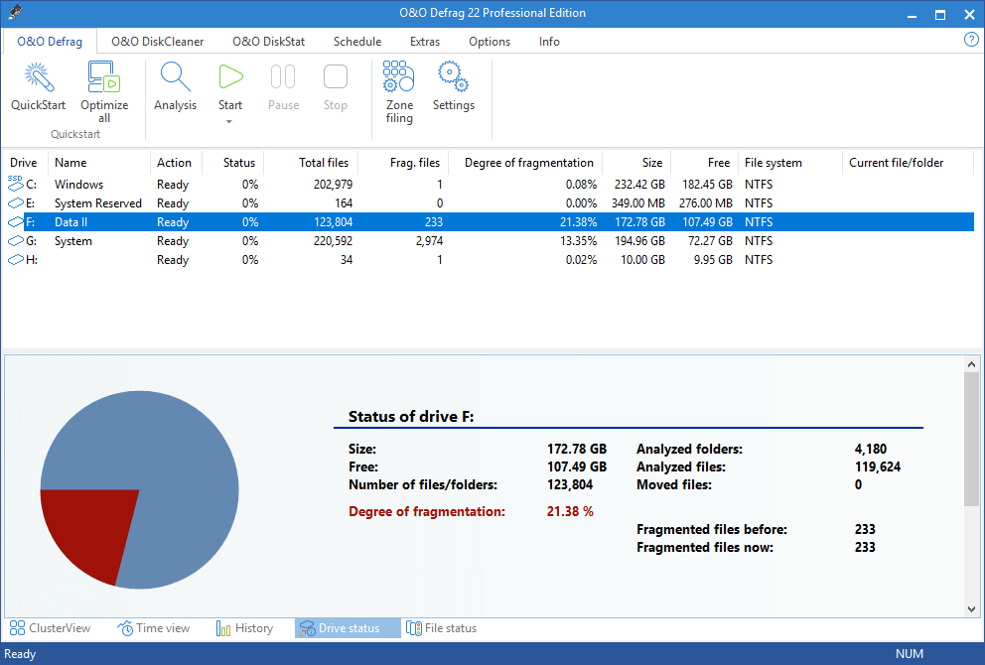Click the green Start play icon
This screenshot has width=985, height=665.
point(230,76)
